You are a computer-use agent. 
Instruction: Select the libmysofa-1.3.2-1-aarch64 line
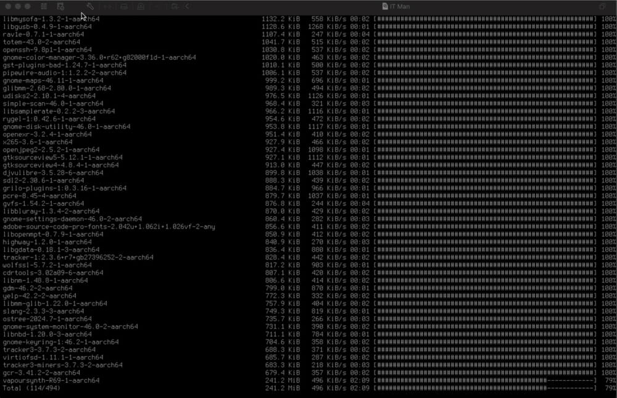51,19
